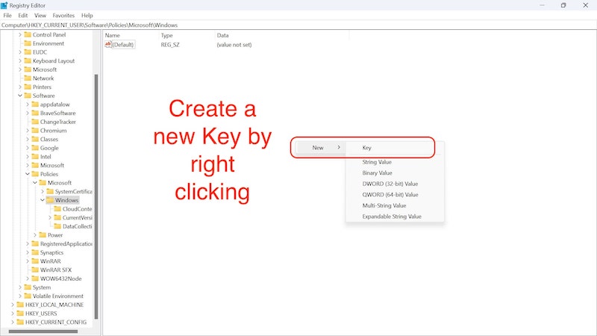Collapse the Software key

click(x=20, y=96)
